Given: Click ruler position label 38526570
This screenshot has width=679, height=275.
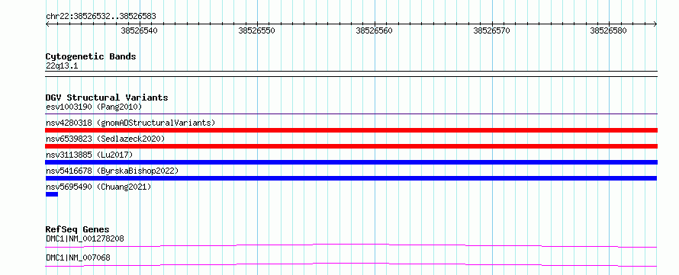Looking at the screenshot, I should [x=492, y=30].
